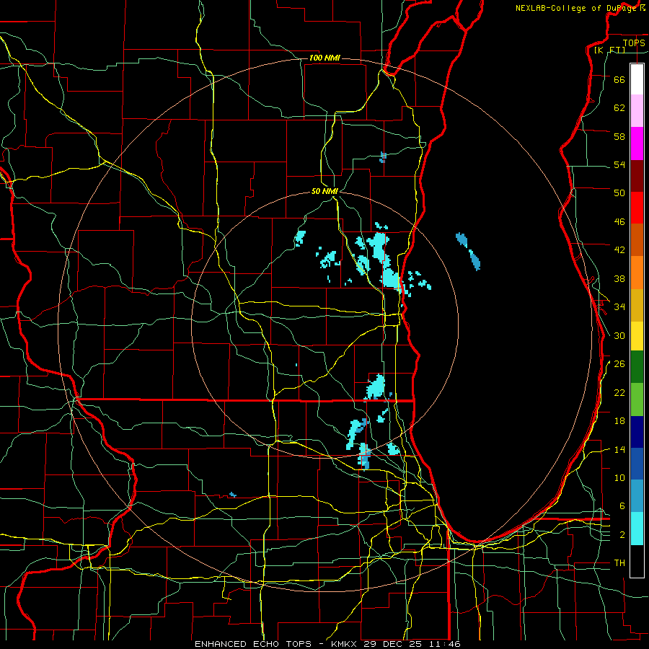Click the navy blue legend swatch

pos(637,432)
